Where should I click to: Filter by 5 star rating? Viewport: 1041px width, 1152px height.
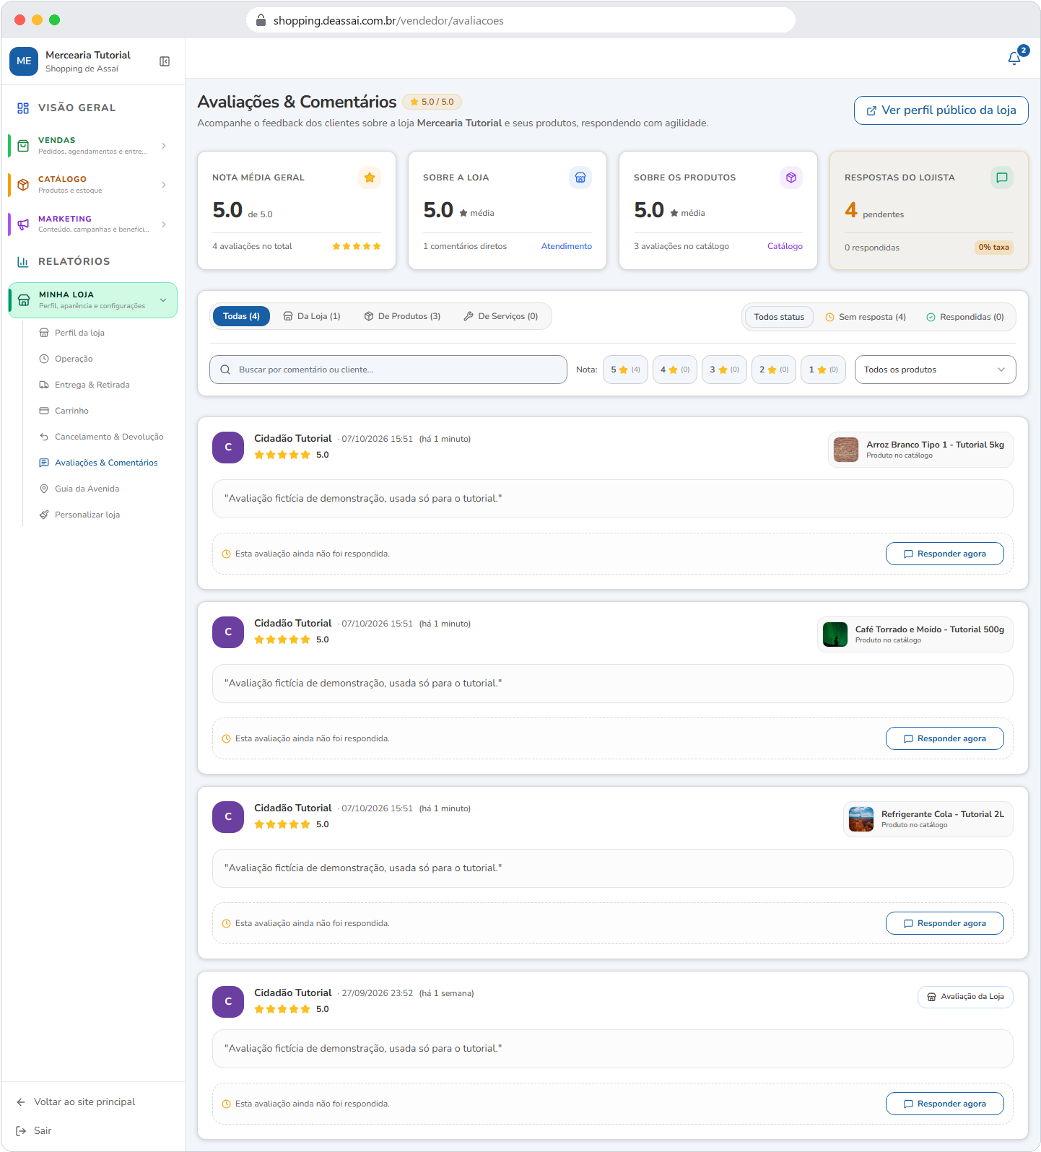(625, 370)
